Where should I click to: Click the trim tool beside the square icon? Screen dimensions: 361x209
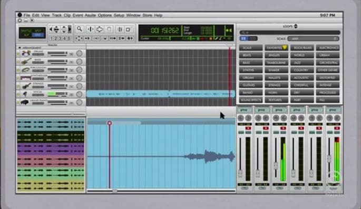[x=120, y=29]
